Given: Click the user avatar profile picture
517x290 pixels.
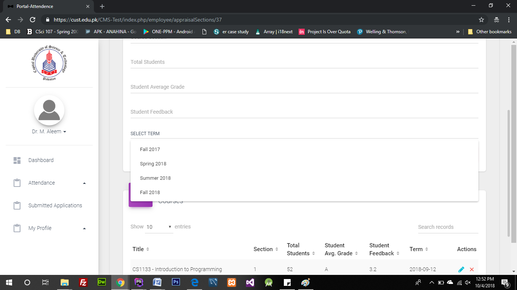Looking at the screenshot, I should pyautogui.click(x=49, y=110).
